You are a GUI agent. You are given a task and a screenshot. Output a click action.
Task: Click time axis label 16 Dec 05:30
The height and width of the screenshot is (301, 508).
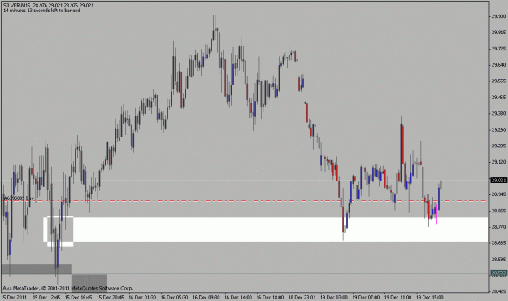click(175, 297)
